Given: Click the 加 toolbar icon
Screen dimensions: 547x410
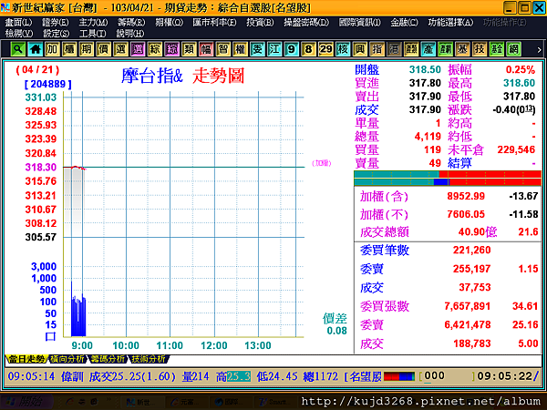Looking at the screenshot, I should pyautogui.click(x=52, y=49).
